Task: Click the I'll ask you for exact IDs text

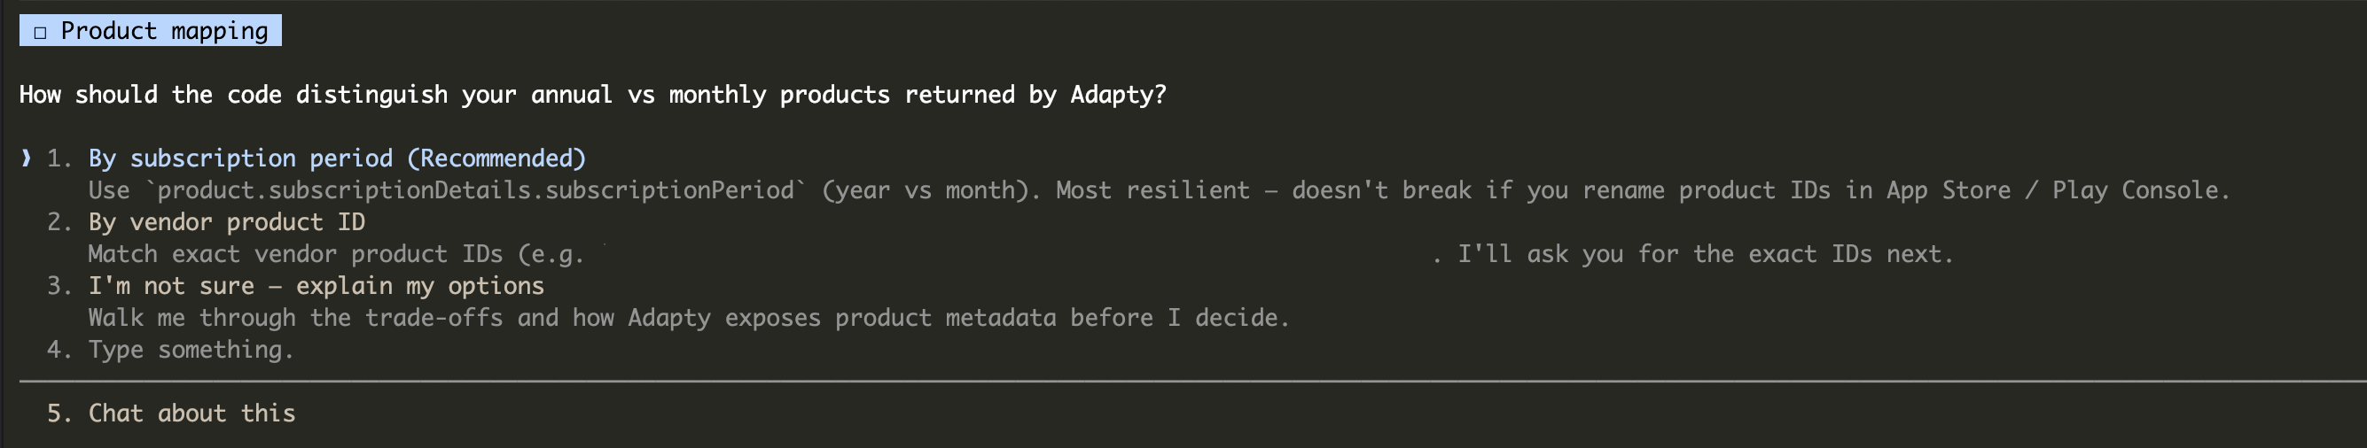Action: coord(1706,253)
